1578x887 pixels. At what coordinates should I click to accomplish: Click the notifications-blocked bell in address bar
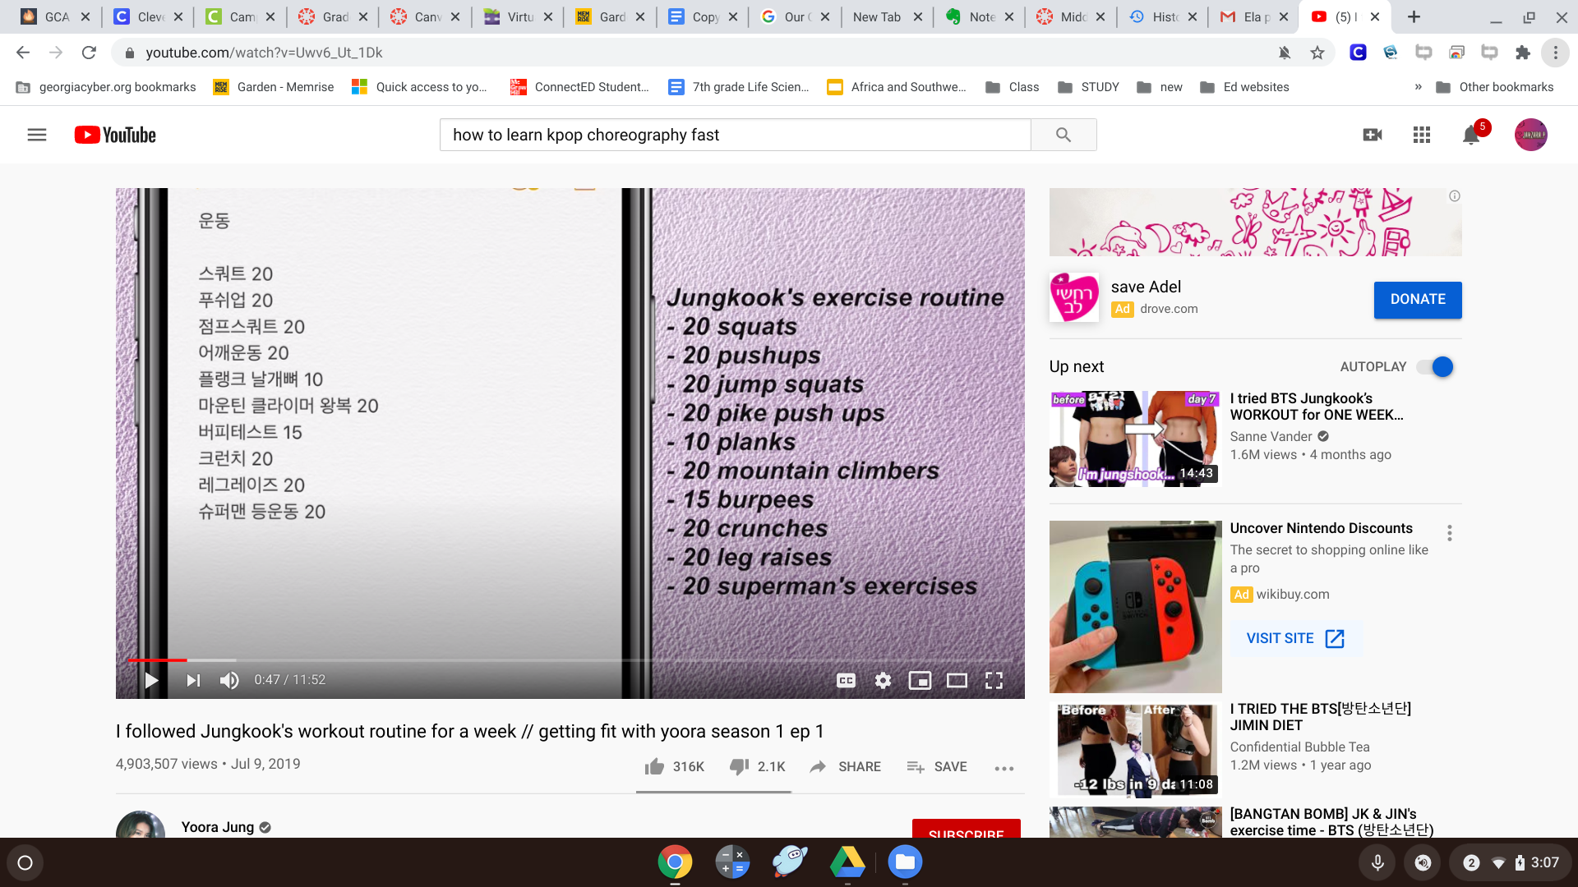[x=1285, y=53]
